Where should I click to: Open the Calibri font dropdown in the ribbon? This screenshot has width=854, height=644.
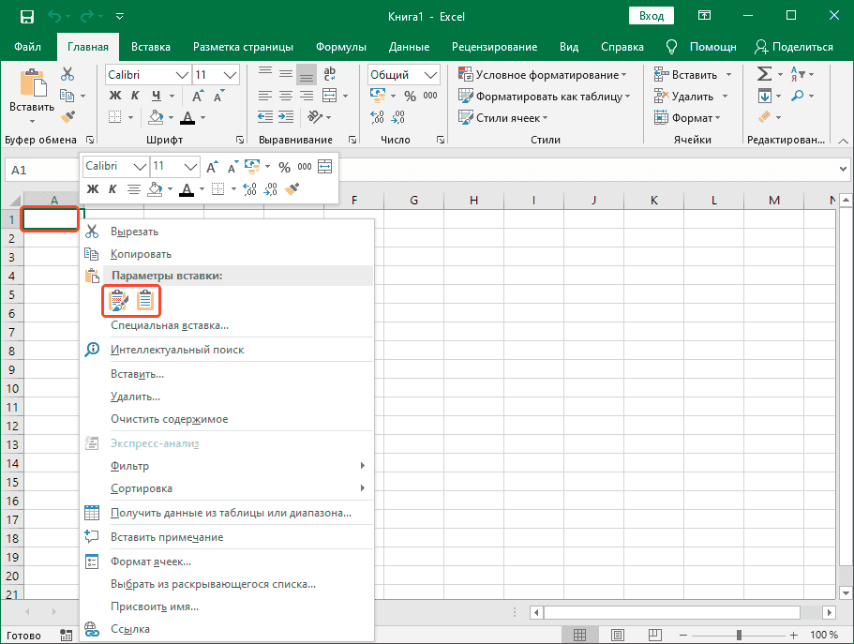(181, 74)
